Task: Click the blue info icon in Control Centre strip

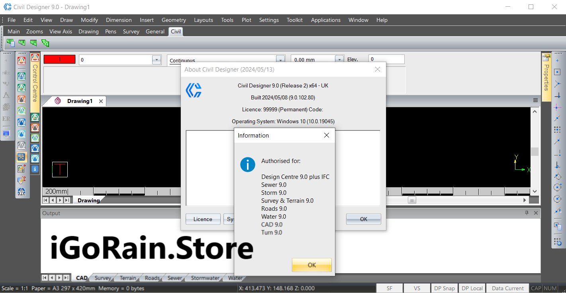Action: pos(35,169)
